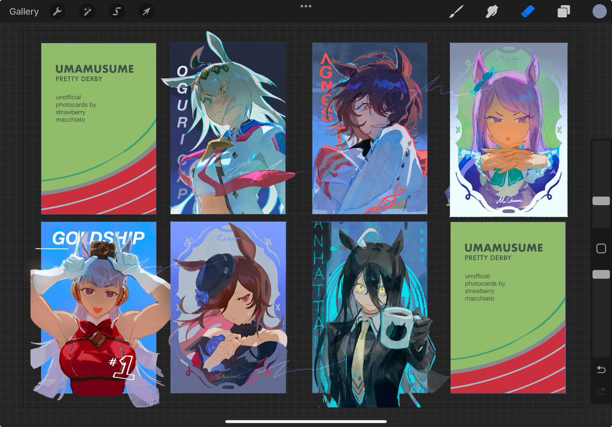Click the Manhattan Cafe coffee mug photocard

(x=370, y=307)
